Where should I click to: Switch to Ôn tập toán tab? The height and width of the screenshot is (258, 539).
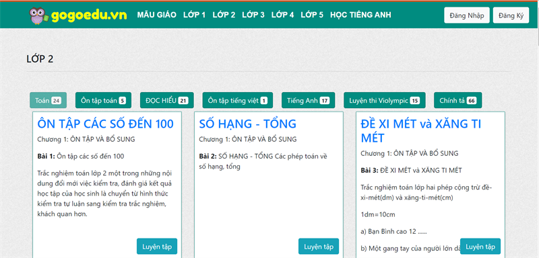point(103,100)
